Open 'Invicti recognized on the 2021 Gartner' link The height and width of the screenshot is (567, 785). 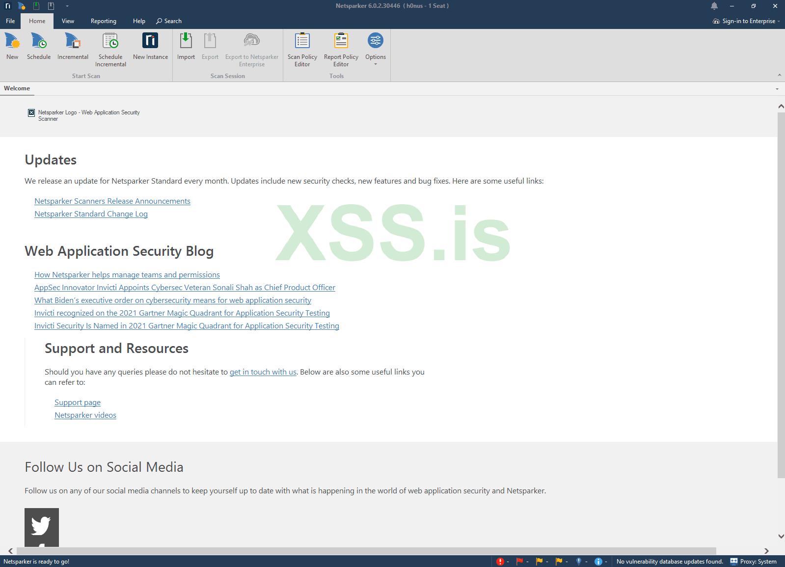182,313
